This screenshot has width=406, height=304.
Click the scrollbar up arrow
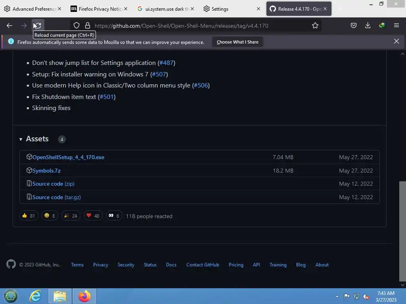(x=402, y=54)
